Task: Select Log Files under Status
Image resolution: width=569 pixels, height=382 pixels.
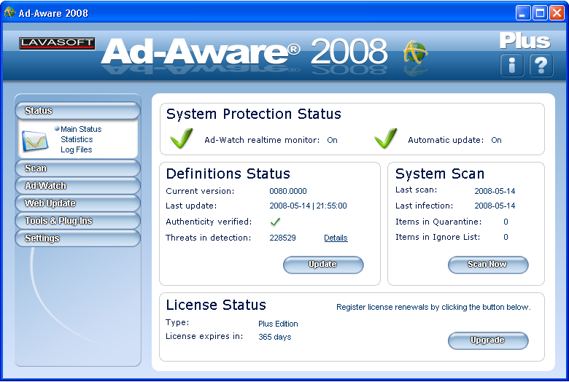Action: (x=76, y=149)
